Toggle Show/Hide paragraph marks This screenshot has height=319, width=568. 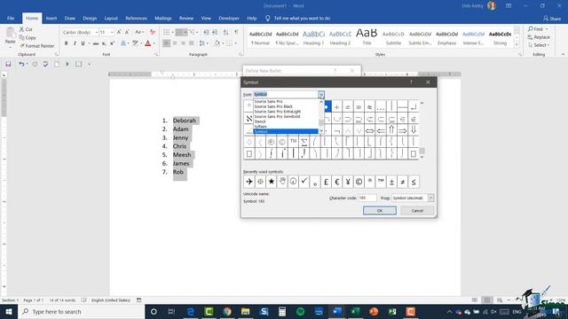click(x=236, y=32)
